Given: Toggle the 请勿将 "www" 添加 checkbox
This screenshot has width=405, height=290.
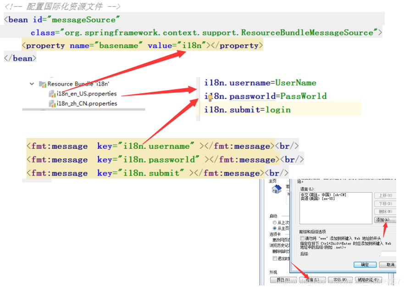Looking at the screenshot, I should tap(302, 238).
